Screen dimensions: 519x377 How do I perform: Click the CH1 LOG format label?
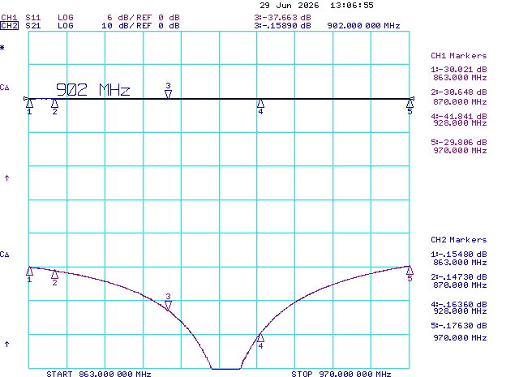click(66, 18)
